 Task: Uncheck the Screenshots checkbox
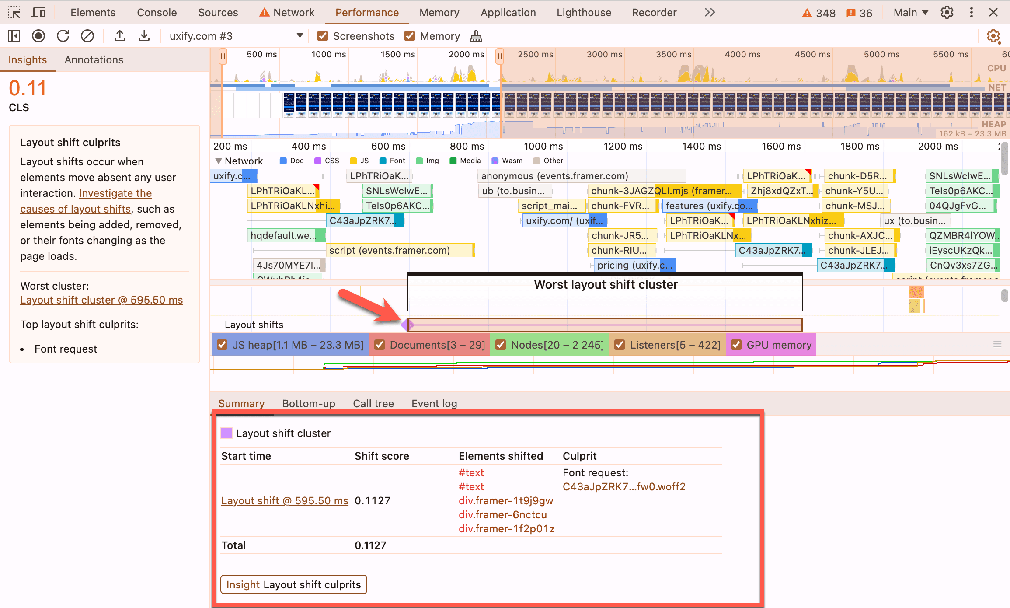click(x=323, y=36)
